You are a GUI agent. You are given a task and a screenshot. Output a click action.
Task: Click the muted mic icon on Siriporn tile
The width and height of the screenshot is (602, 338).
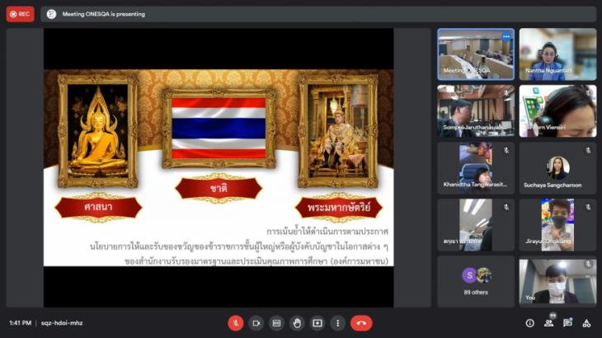click(588, 93)
